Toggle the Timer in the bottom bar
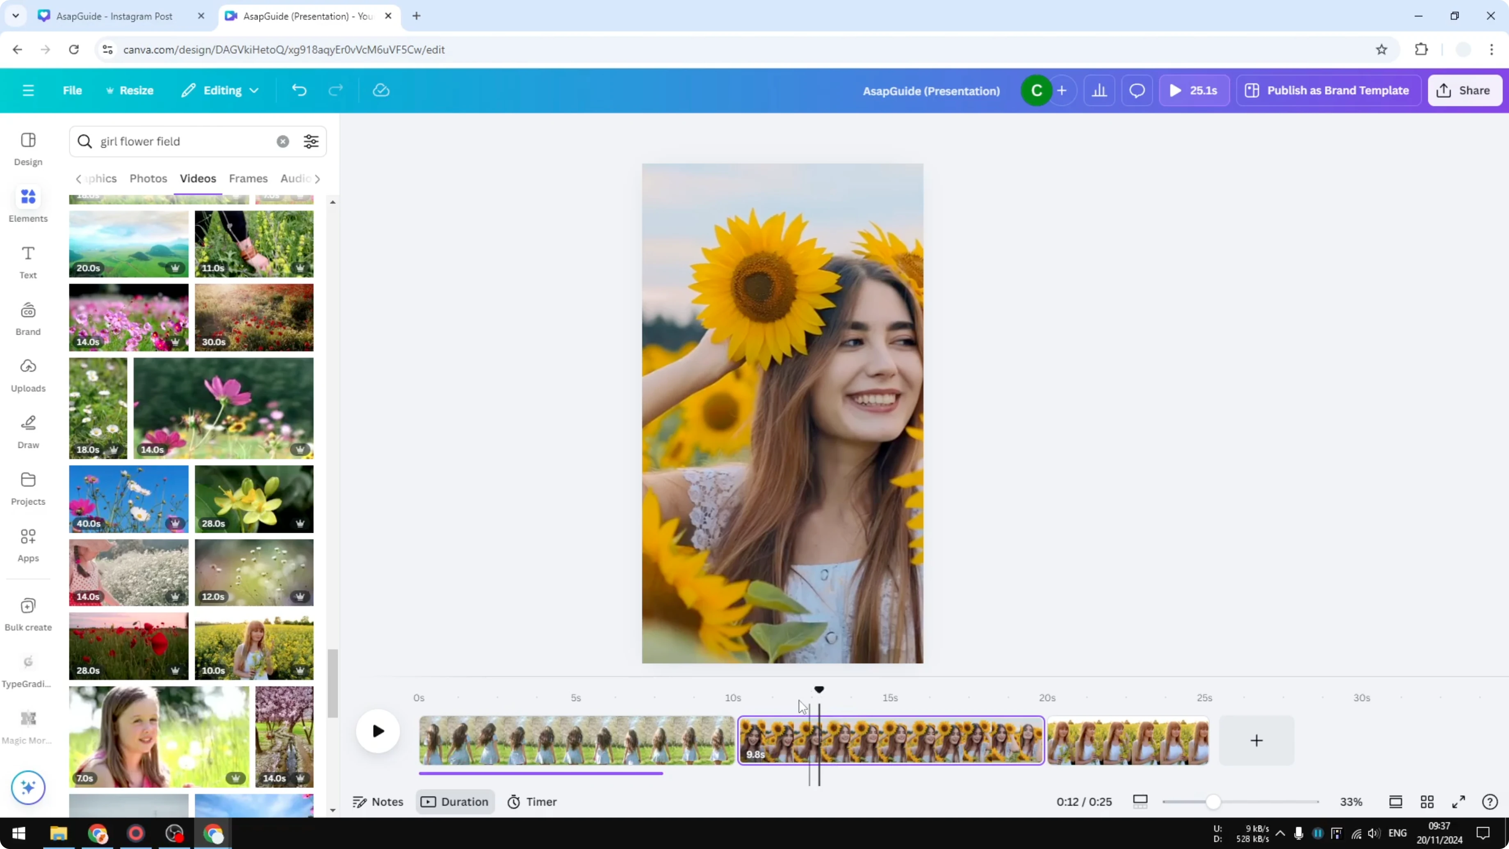The image size is (1509, 849). [x=532, y=801]
